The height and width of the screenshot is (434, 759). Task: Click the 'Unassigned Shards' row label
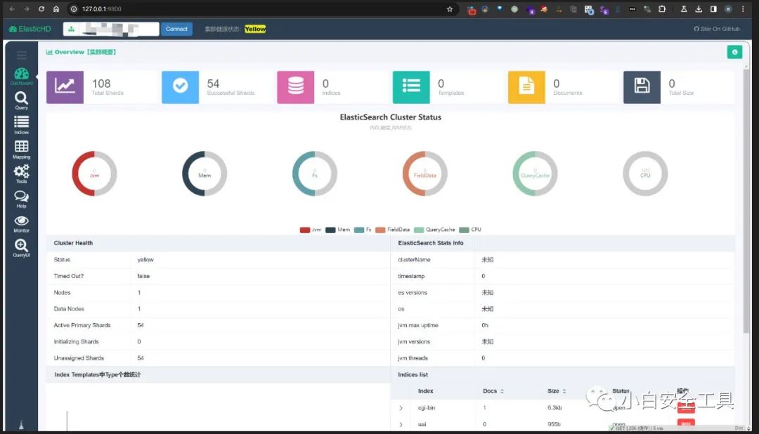[x=79, y=359]
